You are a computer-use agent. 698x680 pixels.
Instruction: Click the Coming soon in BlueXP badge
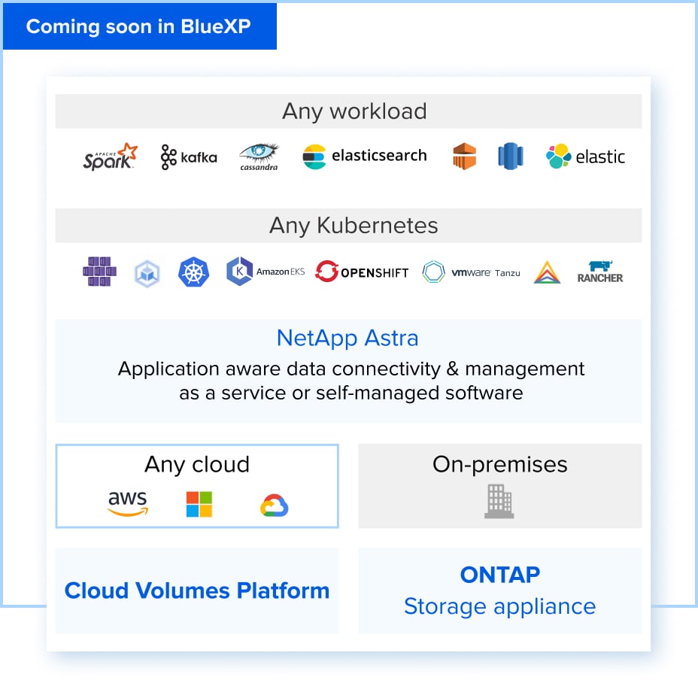[139, 26]
